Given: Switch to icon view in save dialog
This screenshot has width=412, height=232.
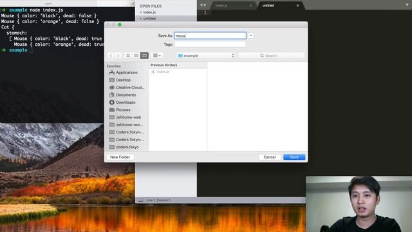Looking at the screenshot, I should 128,55.
